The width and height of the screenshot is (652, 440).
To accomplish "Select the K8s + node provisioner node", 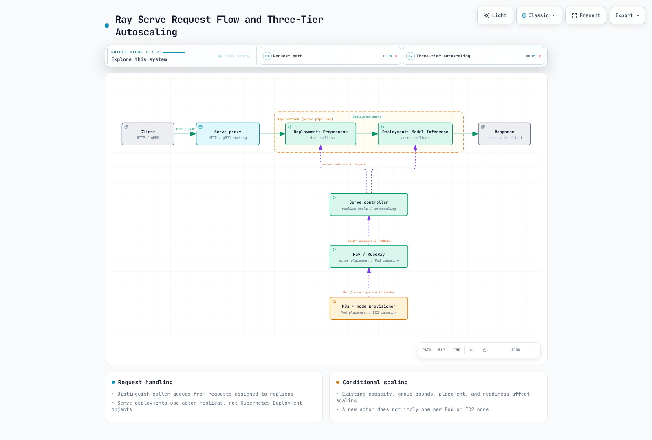I will 369,308.
